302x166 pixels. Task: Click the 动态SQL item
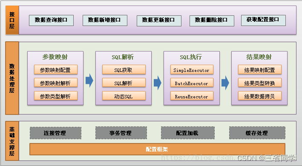(x=124, y=96)
